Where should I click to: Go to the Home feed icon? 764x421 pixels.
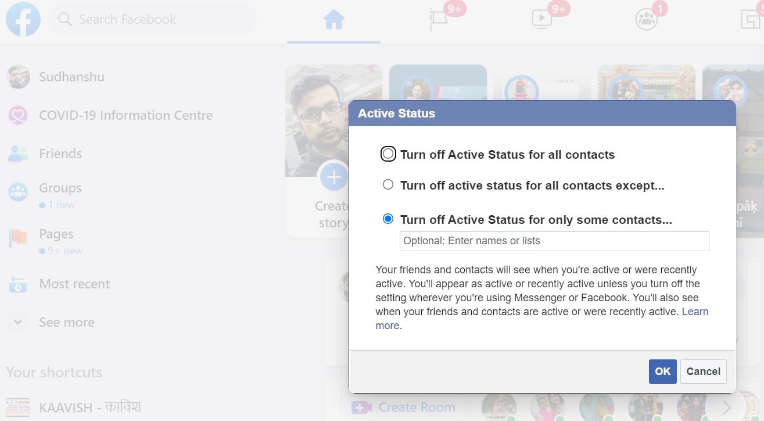pos(333,18)
